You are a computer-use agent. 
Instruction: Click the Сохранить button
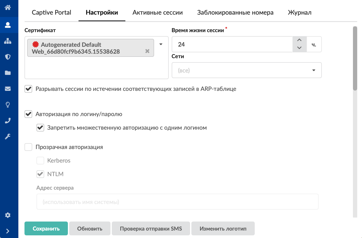pos(46,228)
